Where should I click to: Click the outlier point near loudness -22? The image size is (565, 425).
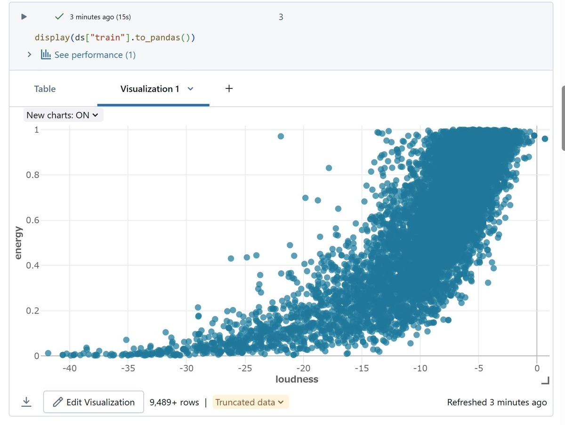(x=281, y=136)
